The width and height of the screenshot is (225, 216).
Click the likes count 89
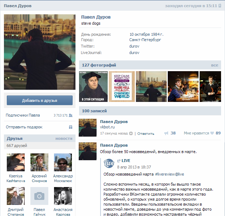tap(218, 133)
